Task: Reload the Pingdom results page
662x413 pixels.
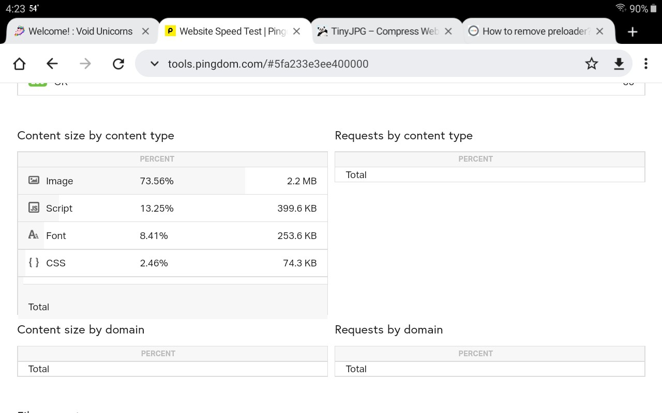Action: [x=118, y=63]
